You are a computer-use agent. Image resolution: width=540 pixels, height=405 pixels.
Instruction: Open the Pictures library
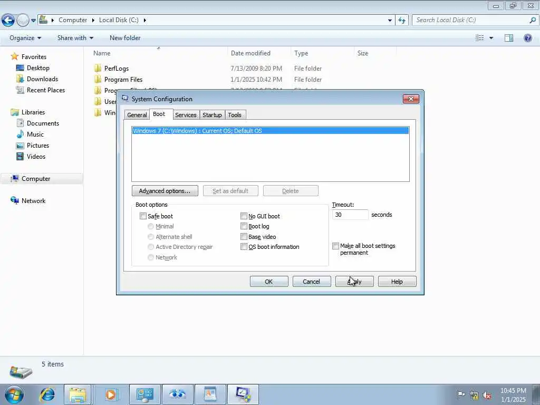pos(38,146)
